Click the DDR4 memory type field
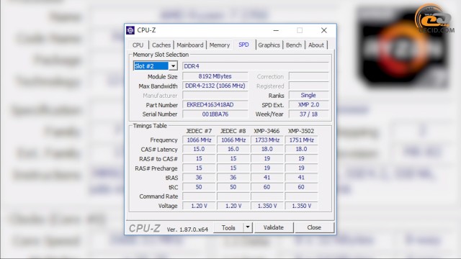This screenshot has width=461, height=259. pos(256,66)
